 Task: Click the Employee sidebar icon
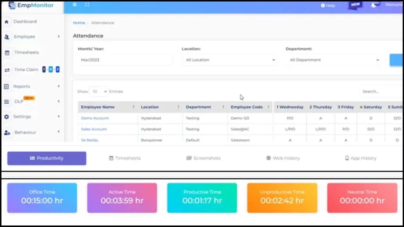click(x=7, y=37)
